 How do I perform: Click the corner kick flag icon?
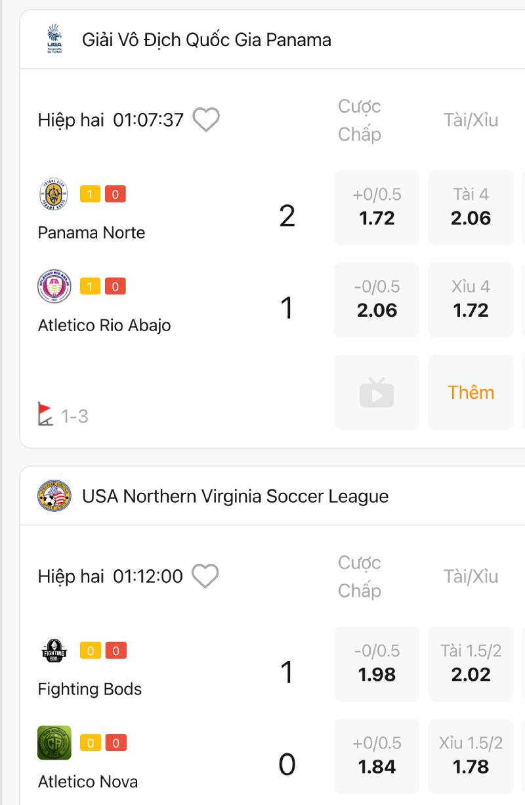click(45, 415)
